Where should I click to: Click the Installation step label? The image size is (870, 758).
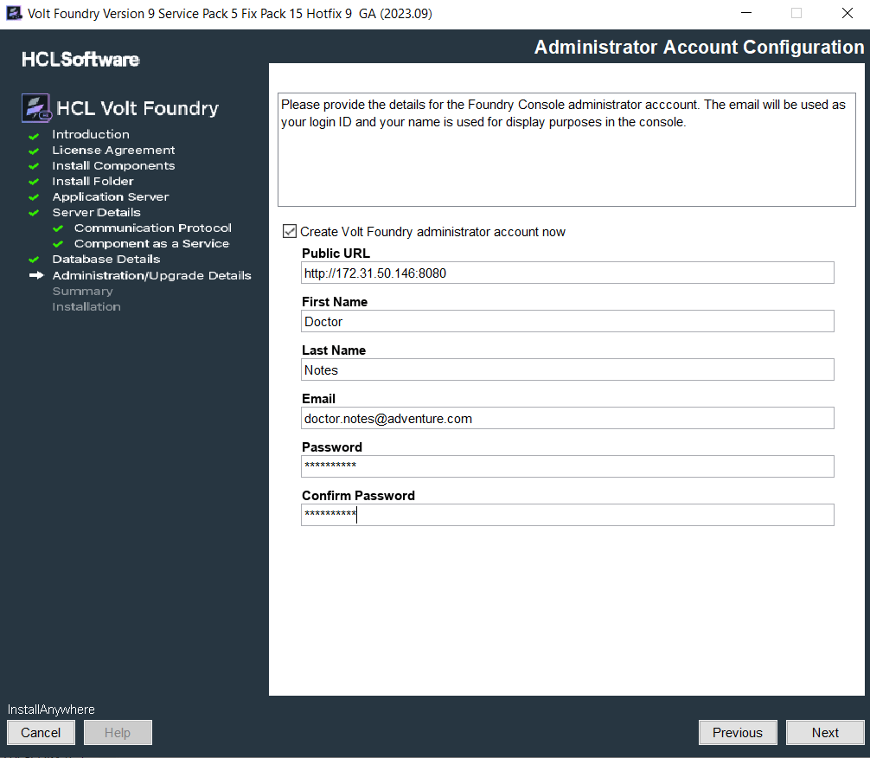[86, 306]
